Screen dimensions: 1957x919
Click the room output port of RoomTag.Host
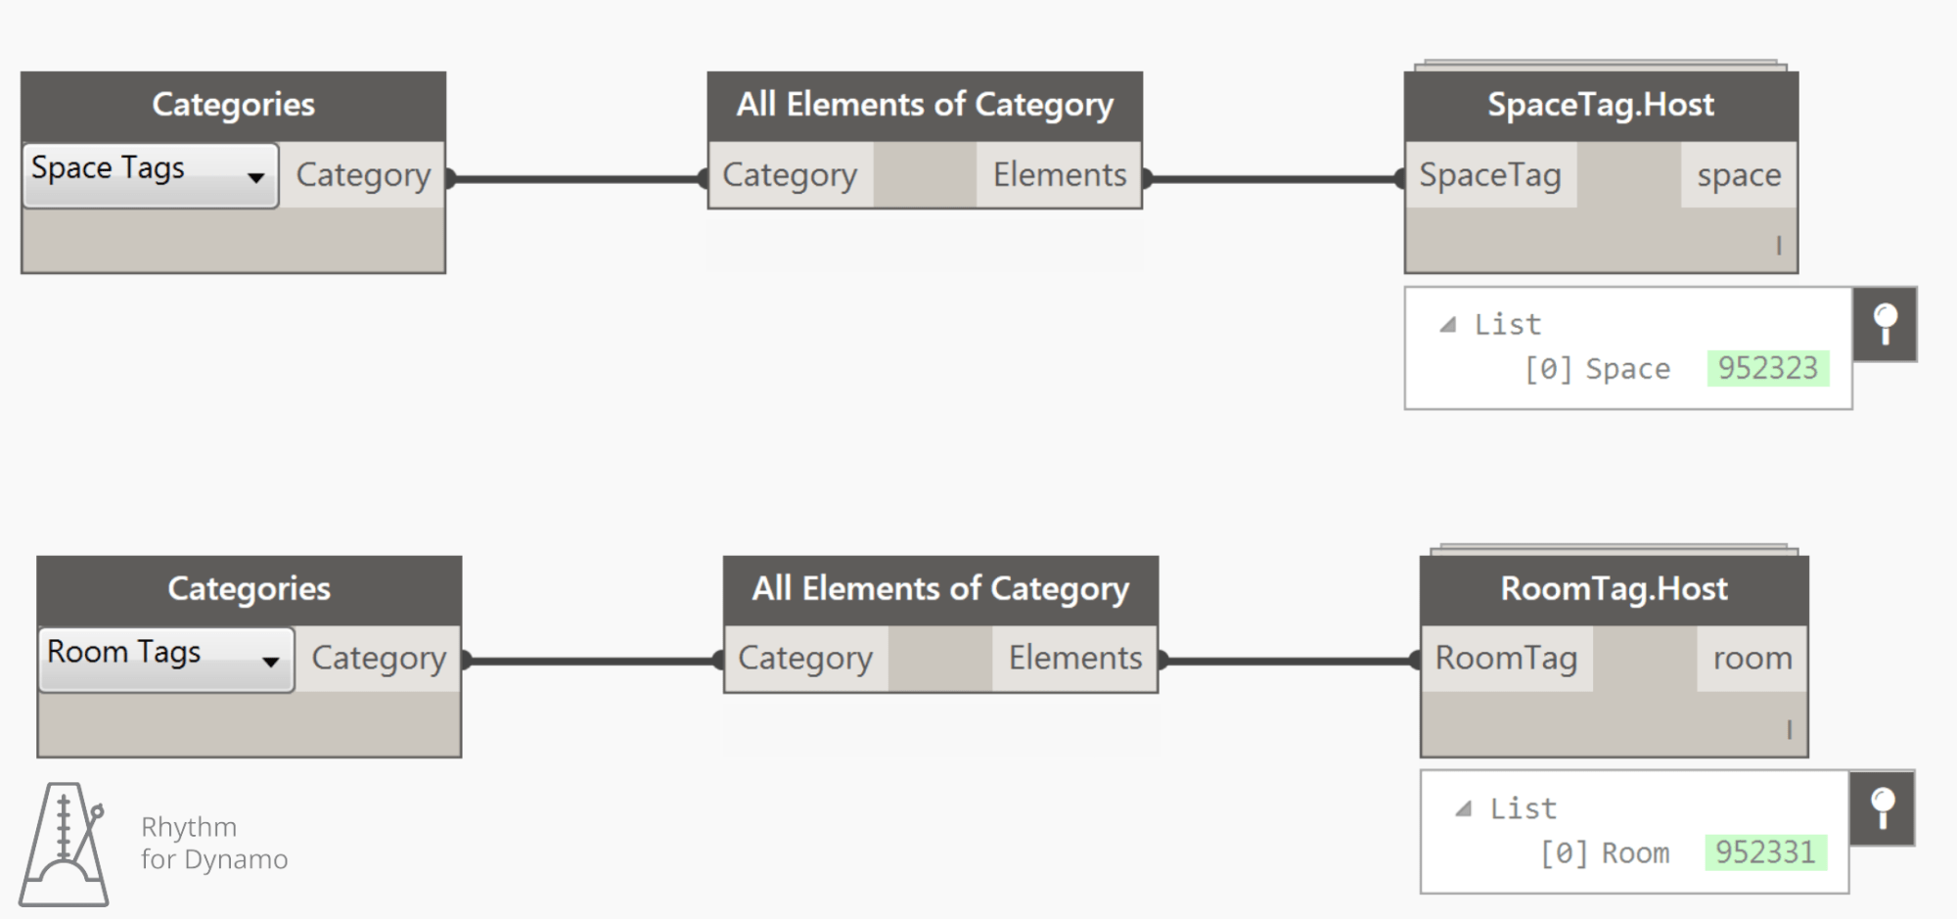tap(1751, 659)
